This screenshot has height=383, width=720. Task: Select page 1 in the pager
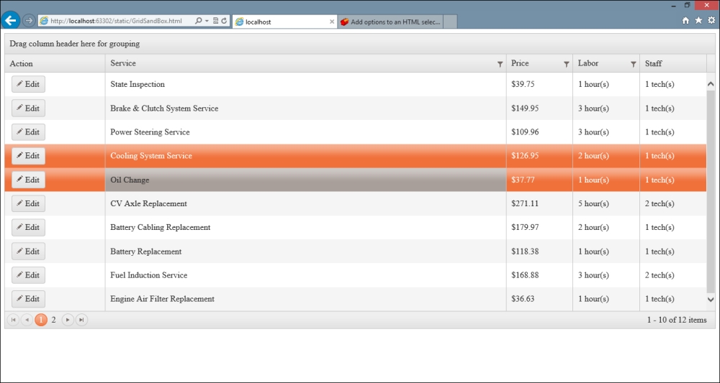coord(41,320)
